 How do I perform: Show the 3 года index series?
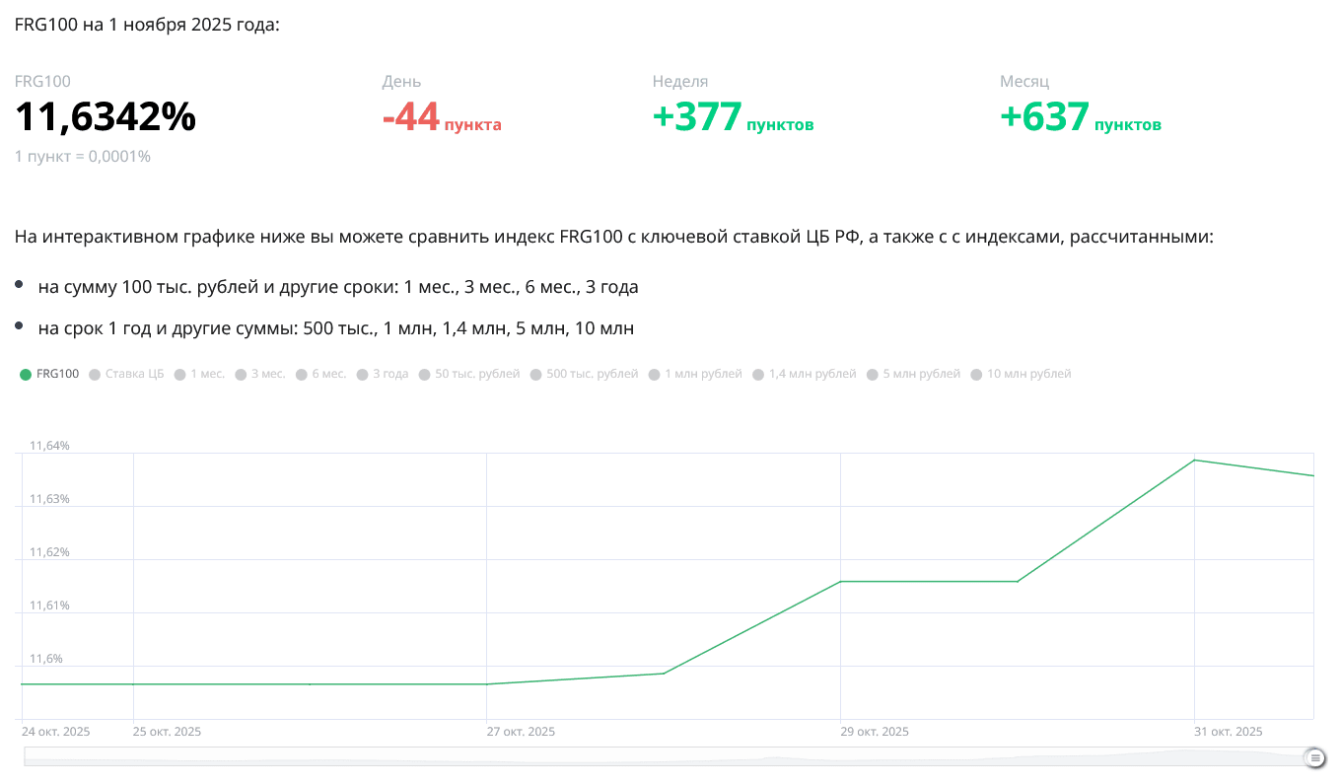click(x=389, y=374)
